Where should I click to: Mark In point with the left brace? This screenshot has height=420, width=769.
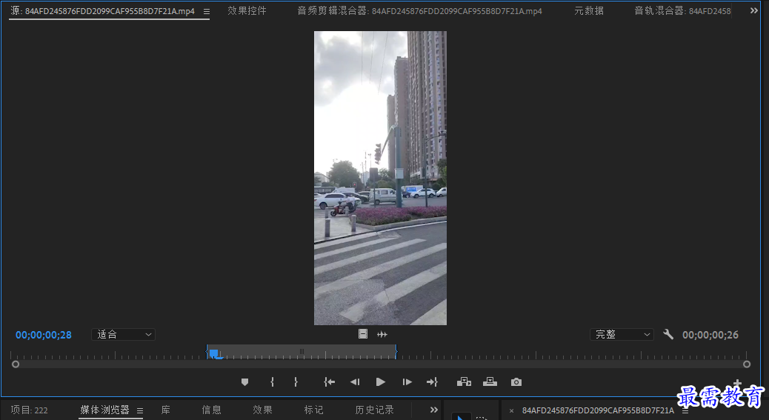(x=272, y=382)
